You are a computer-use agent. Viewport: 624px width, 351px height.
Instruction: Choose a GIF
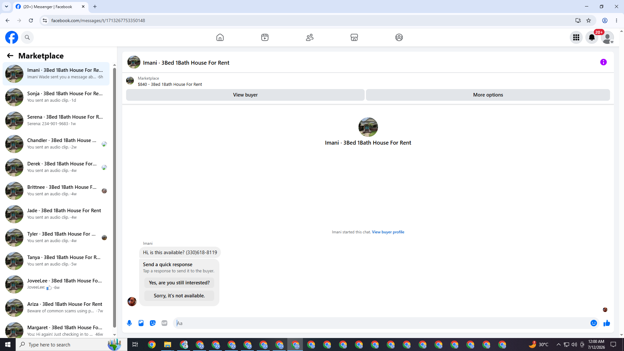(x=164, y=323)
